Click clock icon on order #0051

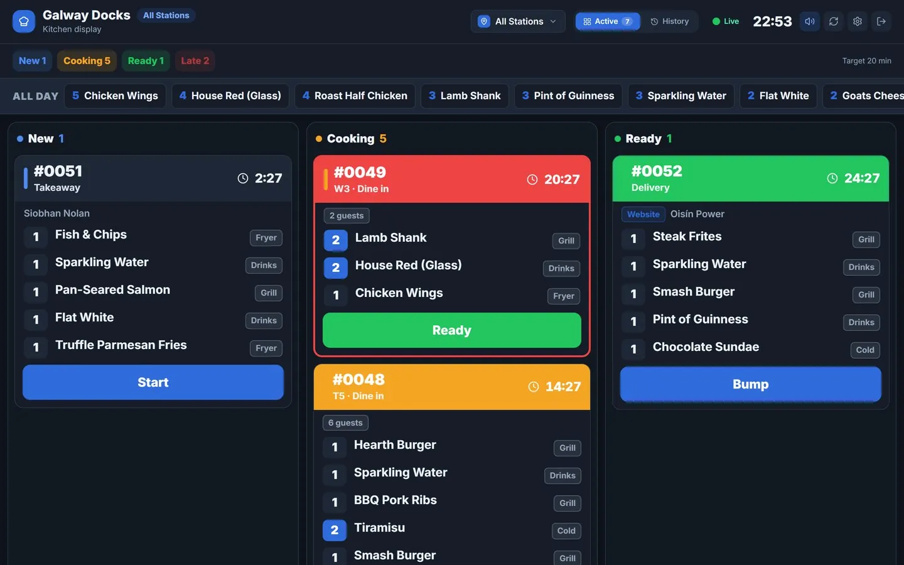point(243,178)
